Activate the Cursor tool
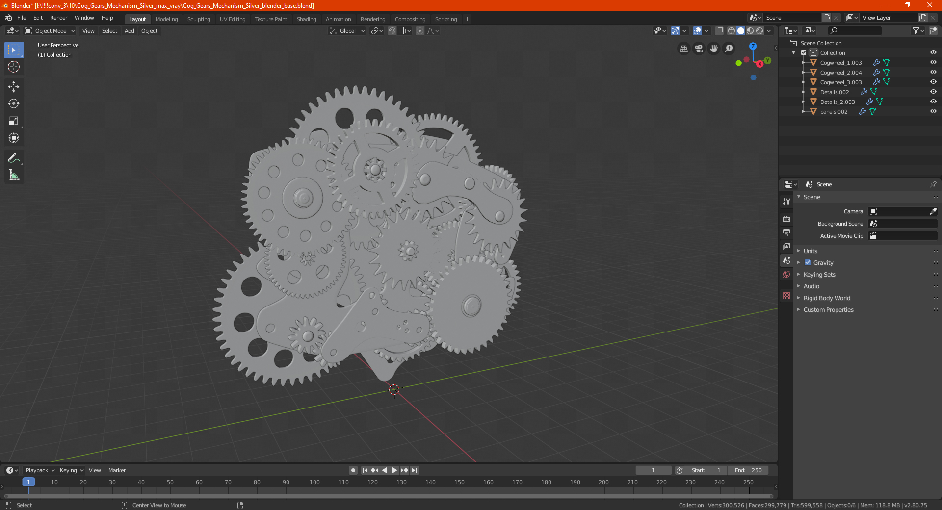Viewport: 942px width, 510px height. (14, 67)
